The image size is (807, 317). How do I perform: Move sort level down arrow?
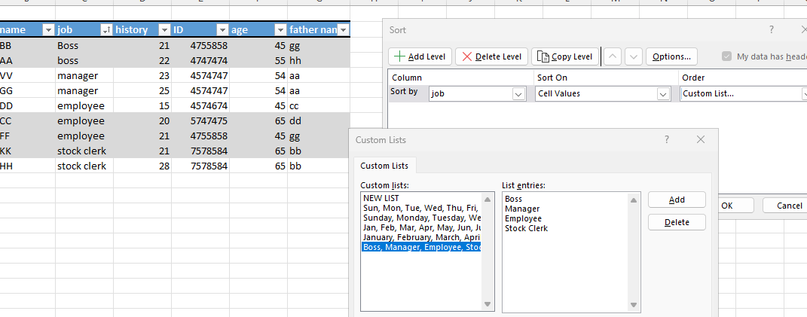[634, 56]
